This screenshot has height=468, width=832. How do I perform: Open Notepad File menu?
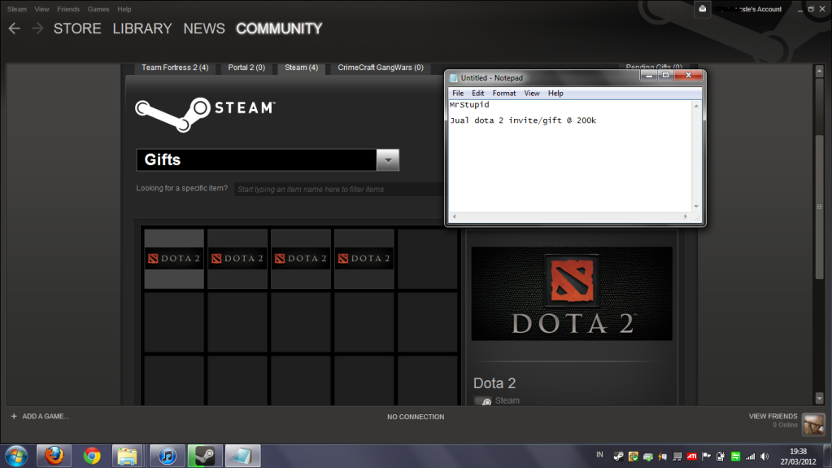coord(458,94)
